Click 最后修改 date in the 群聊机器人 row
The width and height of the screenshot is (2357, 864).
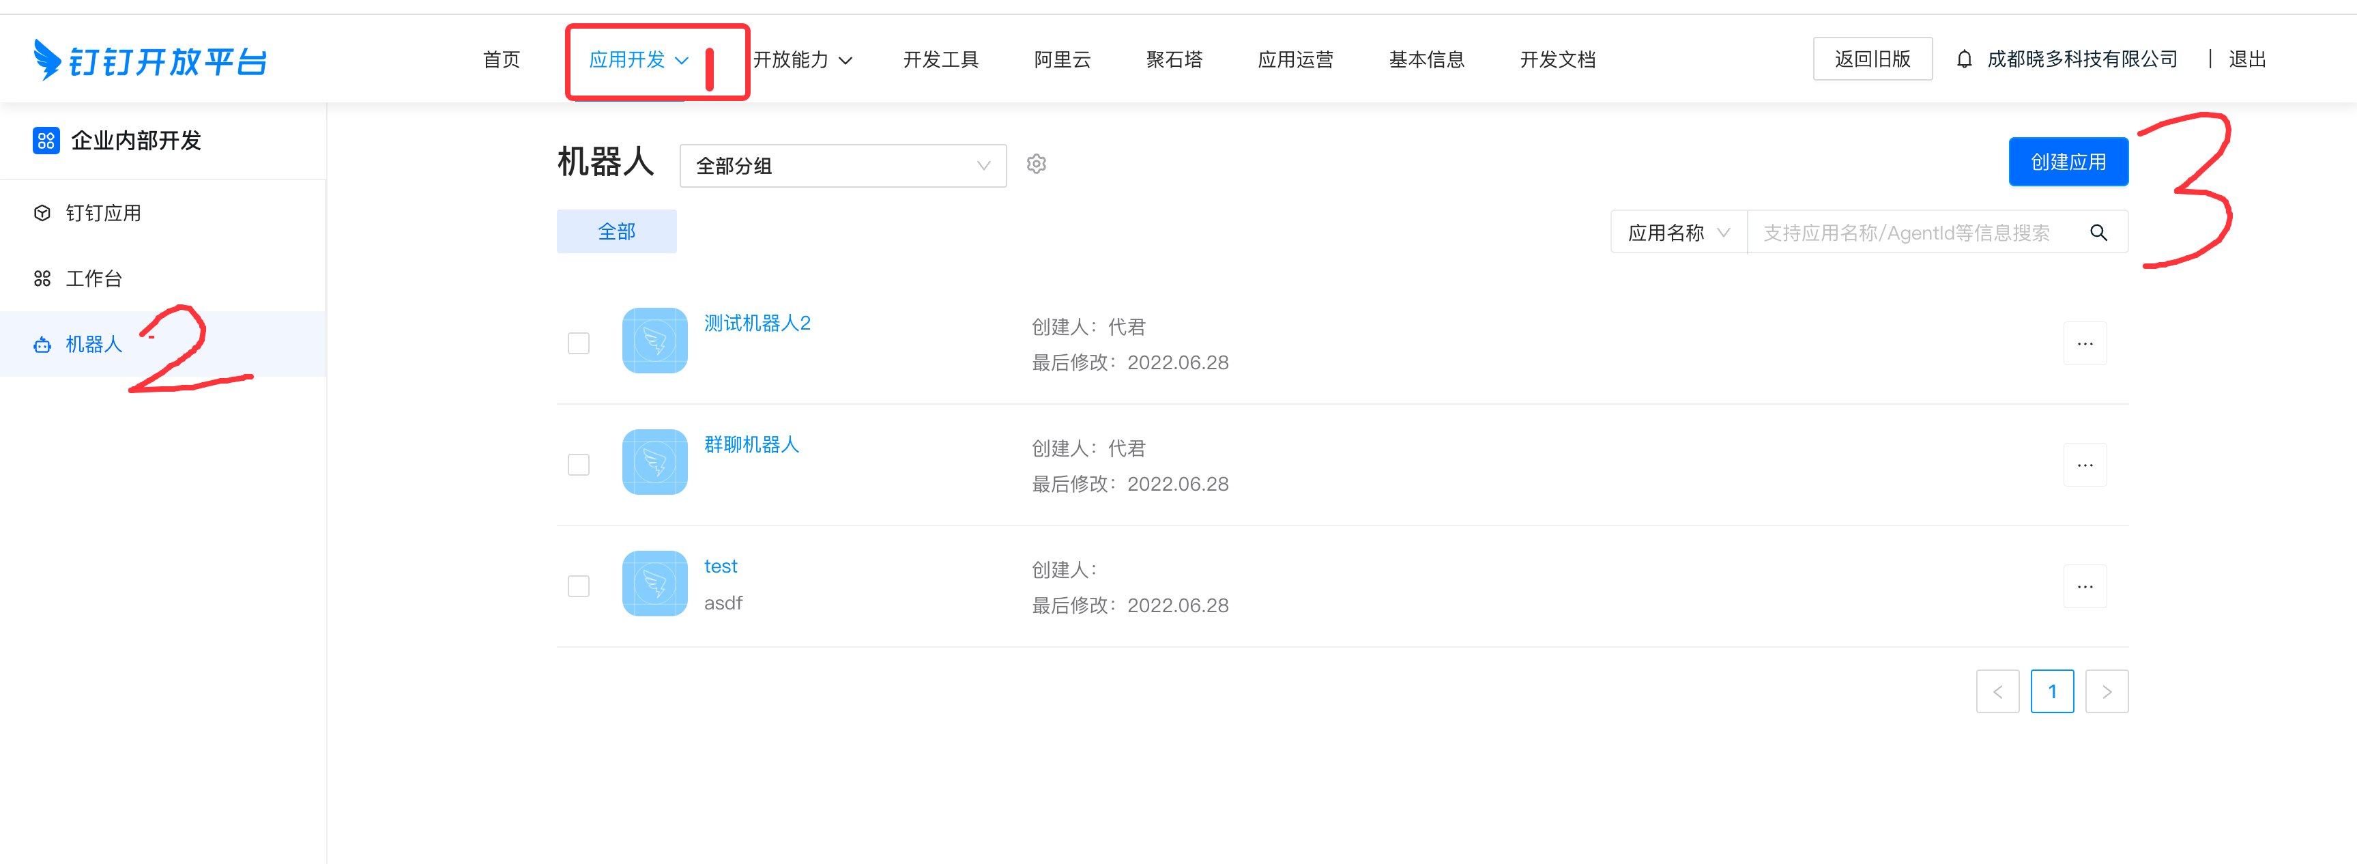coord(1130,484)
